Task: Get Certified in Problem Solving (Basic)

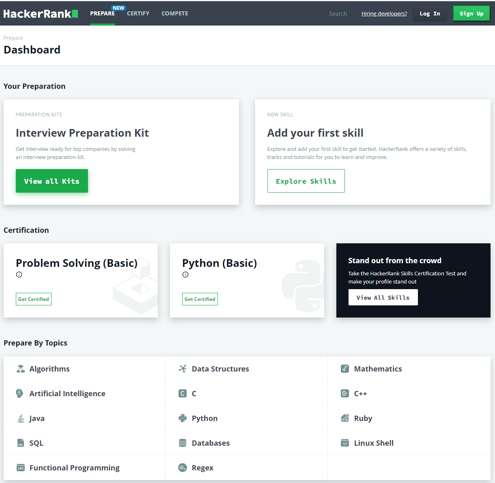Action: [x=34, y=299]
